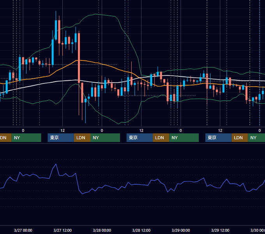
Task: Click the oscillator line's highest peak near 3/27 12:00
Action: (x=56, y=164)
